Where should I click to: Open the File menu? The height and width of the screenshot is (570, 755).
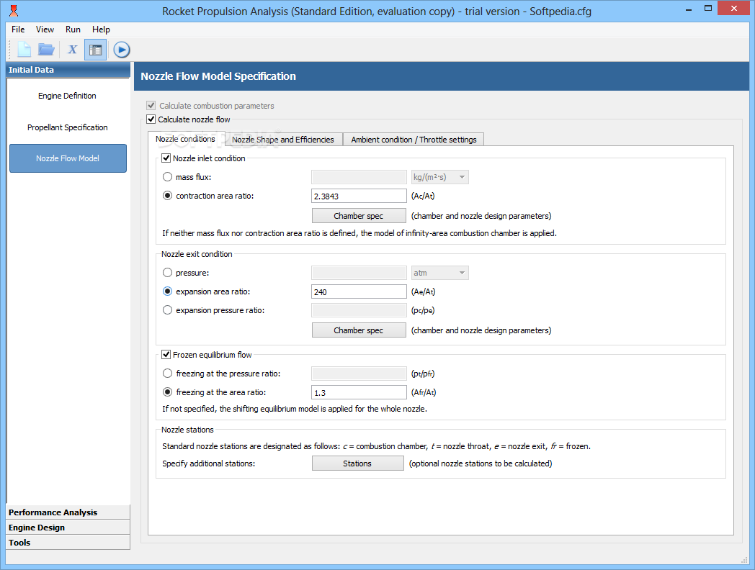(18, 30)
